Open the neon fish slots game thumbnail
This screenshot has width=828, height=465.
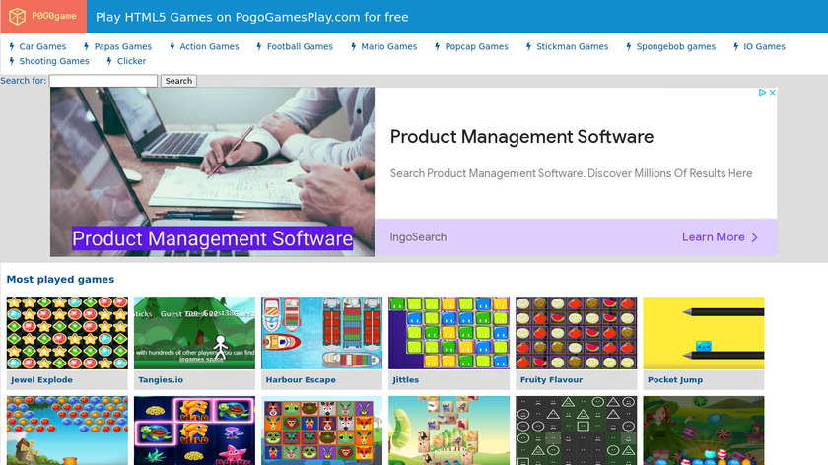[194, 431]
